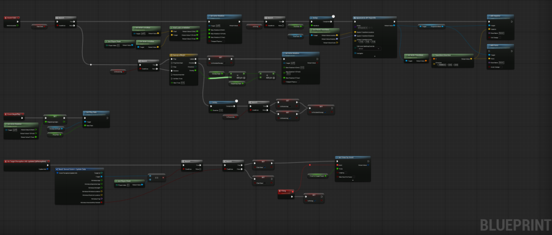Image resolution: width=552 pixels, height=235 pixels.
Task: Click Bone Name field on Add Force
Action: click(x=502, y=63)
